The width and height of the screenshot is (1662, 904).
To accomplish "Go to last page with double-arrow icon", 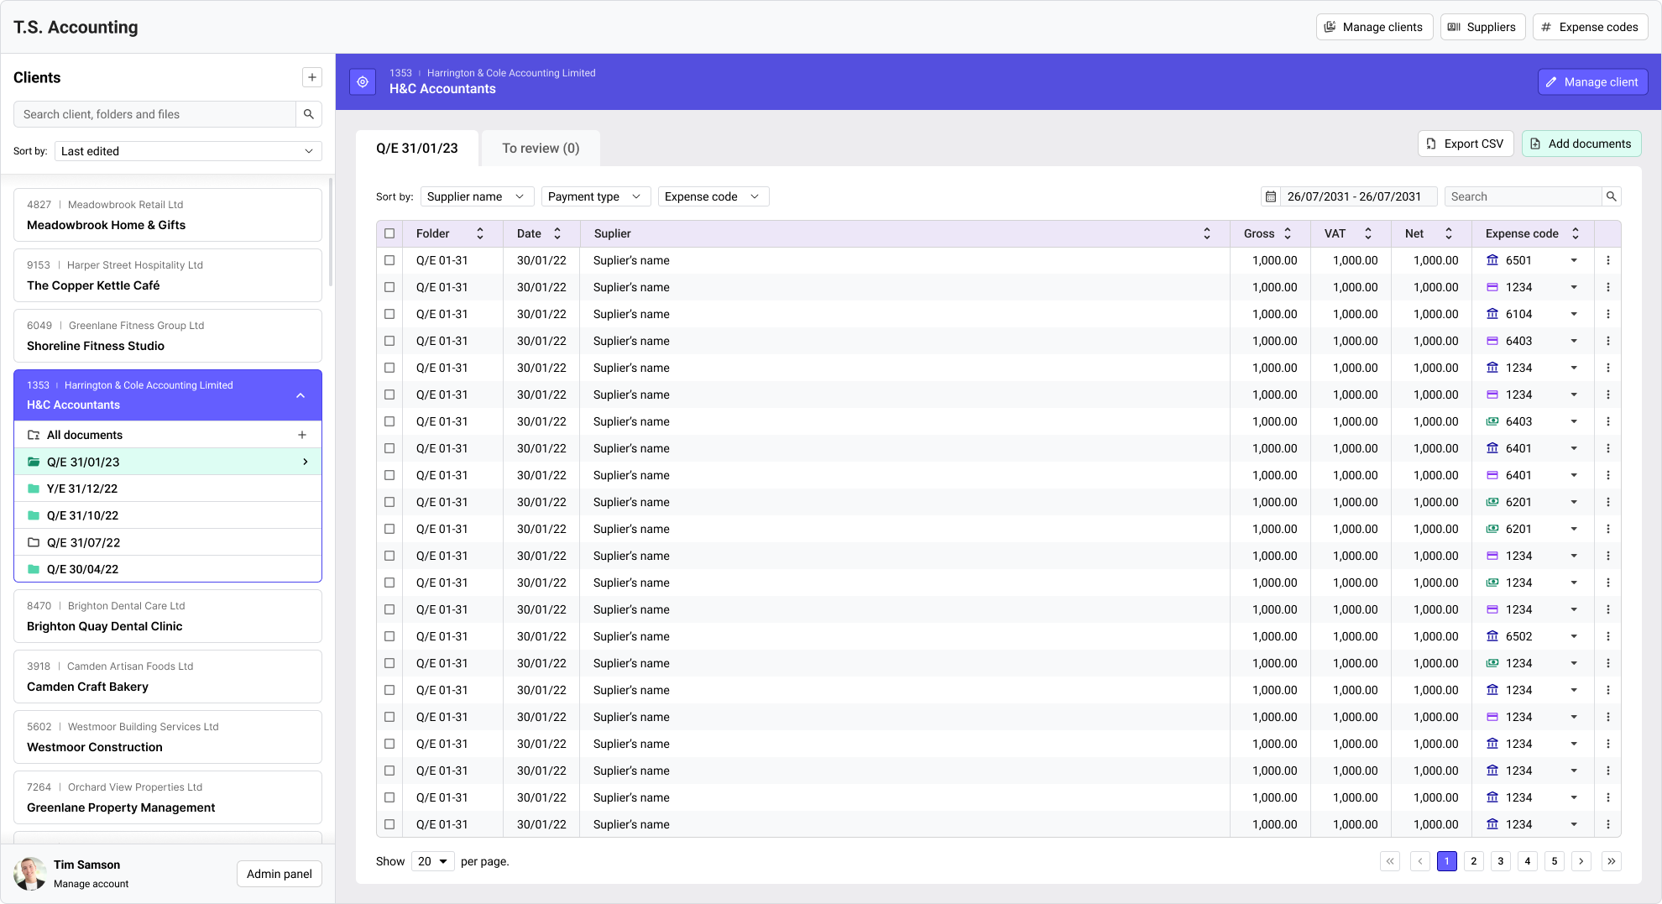I will click(x=1611, y=860).
